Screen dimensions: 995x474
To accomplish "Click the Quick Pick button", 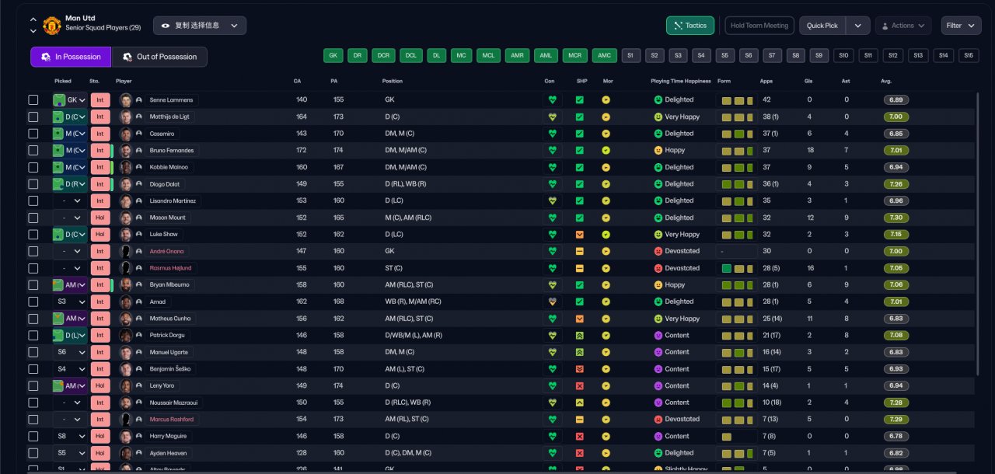I will [822, 26].
